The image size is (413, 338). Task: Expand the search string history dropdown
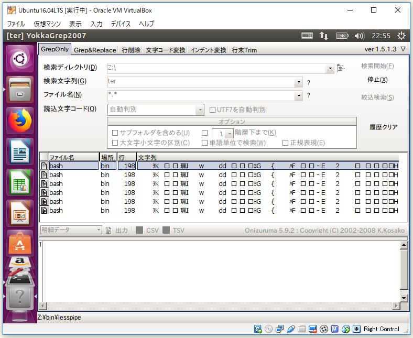coord(298,82)
